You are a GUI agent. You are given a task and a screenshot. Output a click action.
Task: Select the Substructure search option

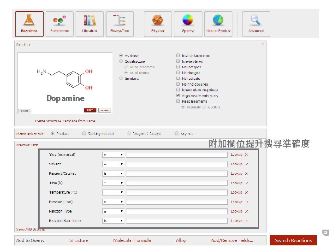point(121,61)
